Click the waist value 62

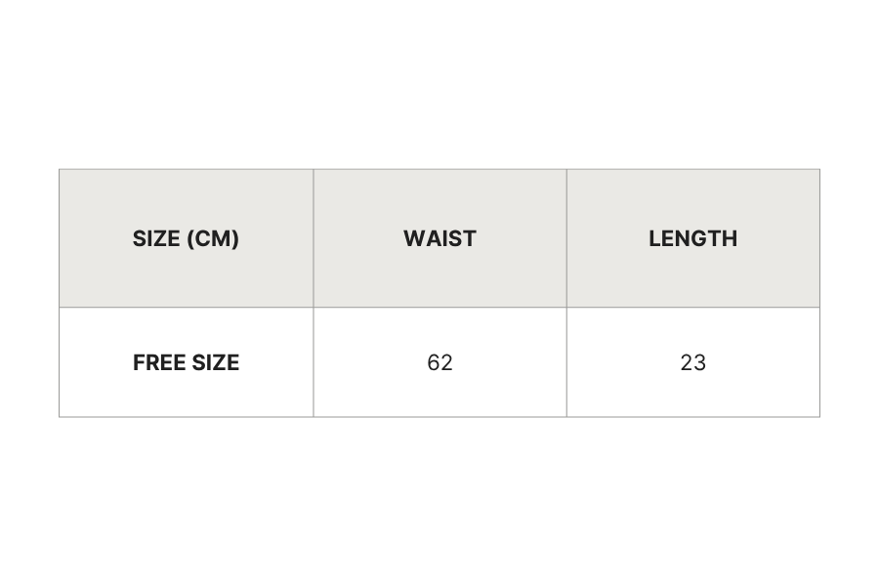439,362
